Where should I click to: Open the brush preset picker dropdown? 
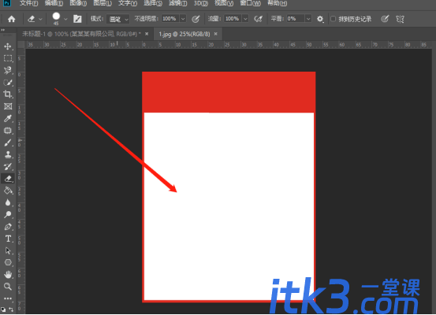pos(65,19)
